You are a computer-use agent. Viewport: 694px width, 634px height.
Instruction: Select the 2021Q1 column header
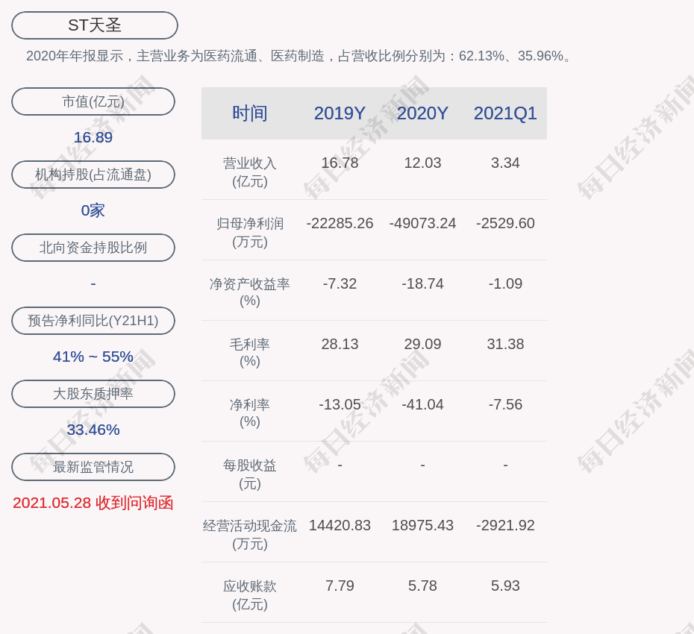tap(505, 113)
